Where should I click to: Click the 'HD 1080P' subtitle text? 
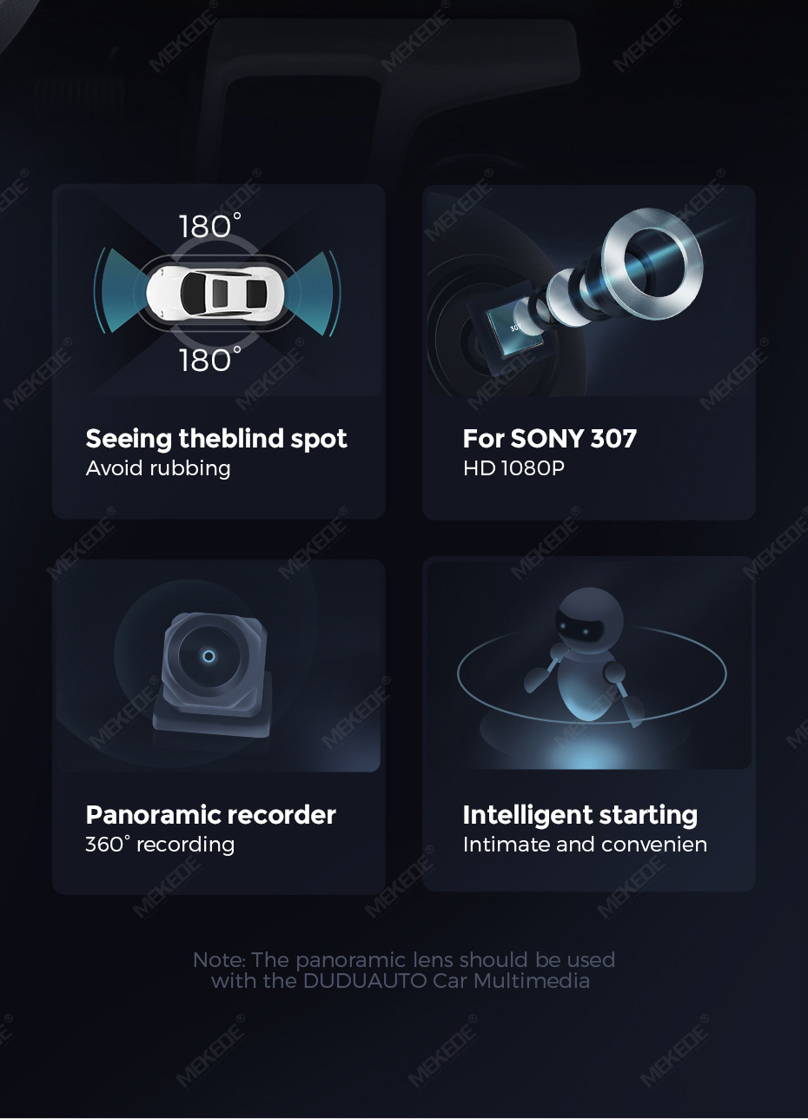(x=513, y=468)
